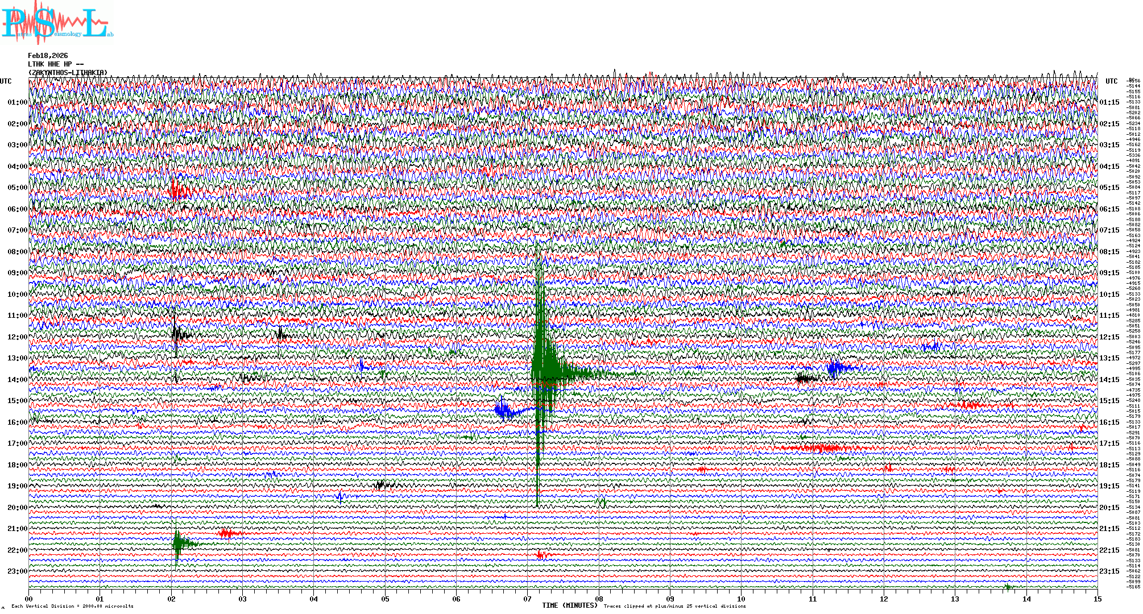The height and width of the screenshot is (614, 1143).
Task: Click the PSL seismology lab logo
Action: click(56, 23)
